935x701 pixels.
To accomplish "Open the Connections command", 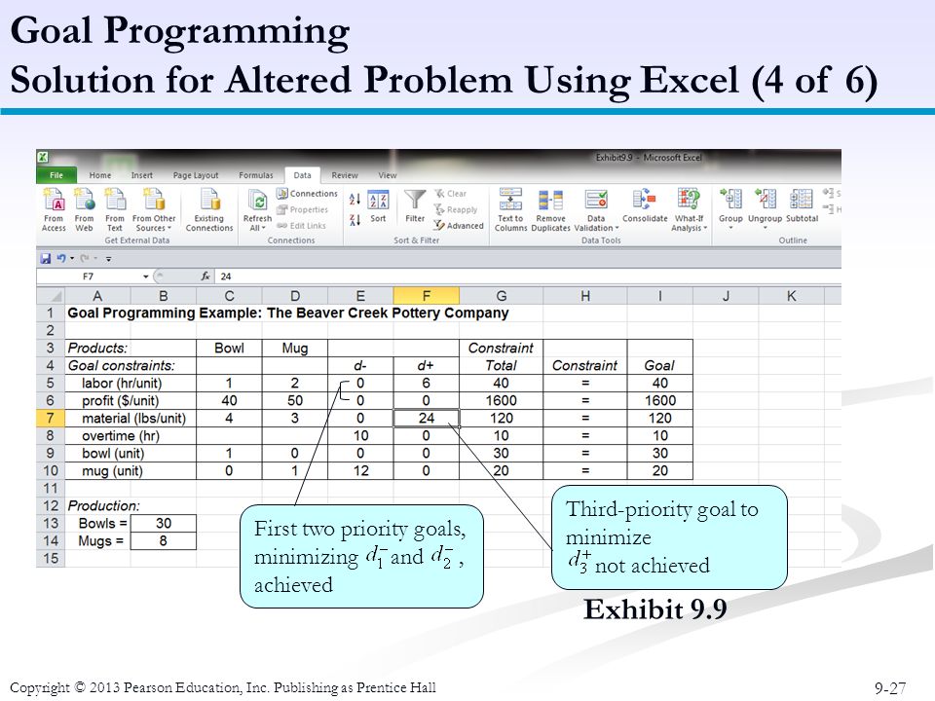I will click(307, 194).
